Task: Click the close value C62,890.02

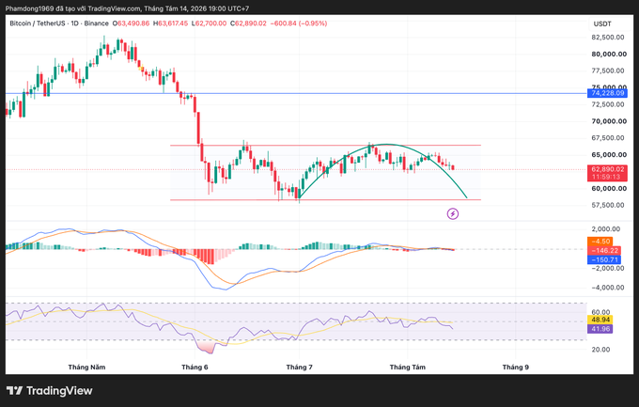Action: click(x=248, y=23)
